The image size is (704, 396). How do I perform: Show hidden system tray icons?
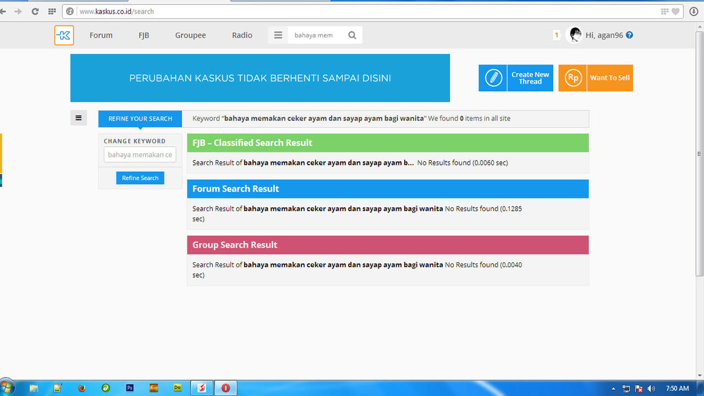(x=614, y=388)
